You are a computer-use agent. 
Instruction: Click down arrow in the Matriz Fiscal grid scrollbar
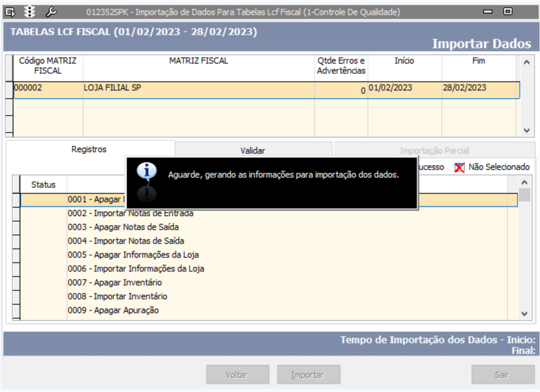tap(526, 130)
